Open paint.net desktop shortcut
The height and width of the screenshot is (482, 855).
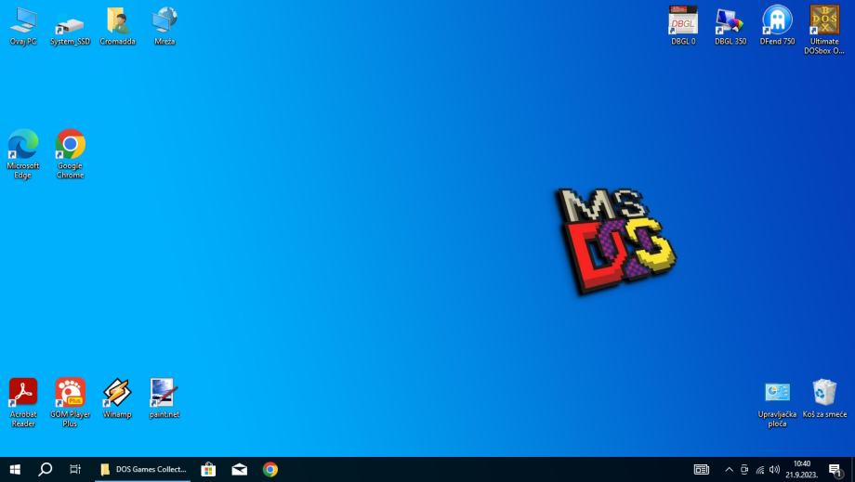(164, 398)
